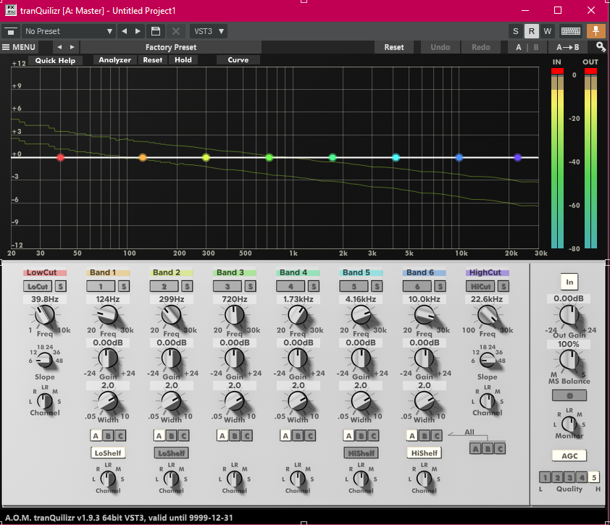Open the plugin host menu icon
Viewport: 610px width, 525px height.
[x=11, y=31]
